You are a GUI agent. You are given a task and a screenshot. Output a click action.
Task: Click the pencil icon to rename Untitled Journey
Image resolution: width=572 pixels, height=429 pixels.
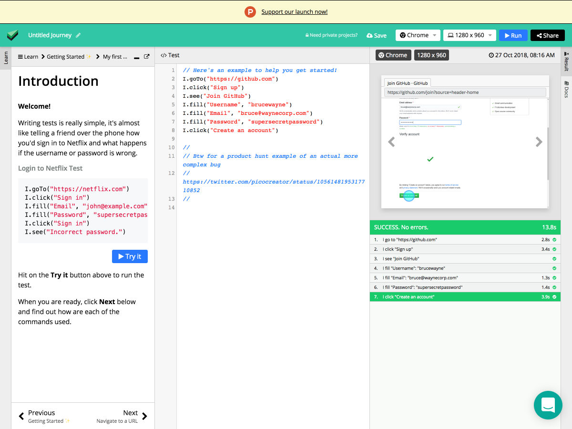[78, 35]
